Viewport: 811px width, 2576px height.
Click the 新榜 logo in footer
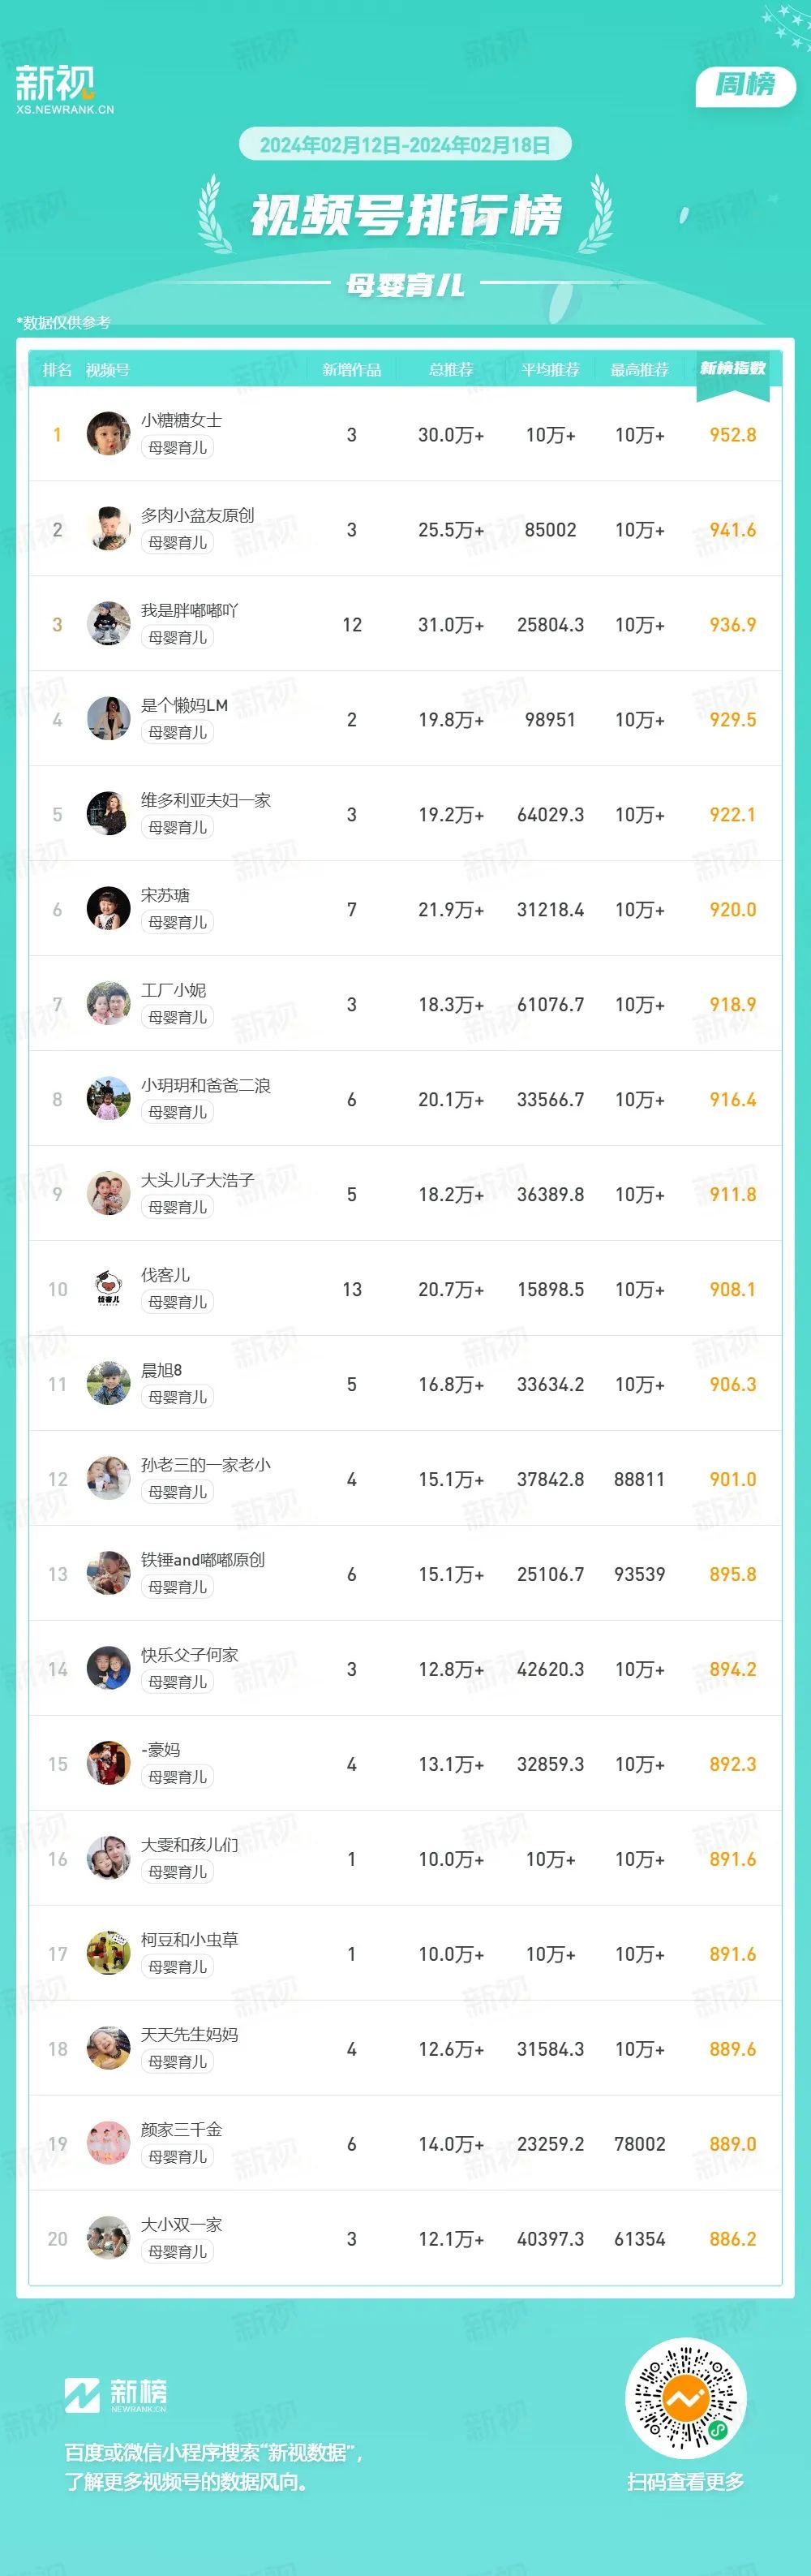(x=116, y=2394)
